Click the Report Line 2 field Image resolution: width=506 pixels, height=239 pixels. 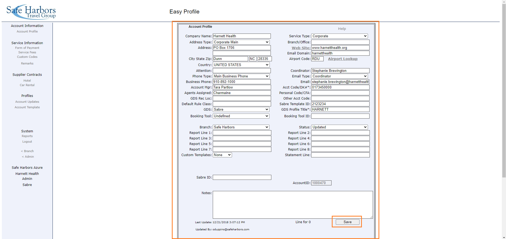tap(341, 133)
